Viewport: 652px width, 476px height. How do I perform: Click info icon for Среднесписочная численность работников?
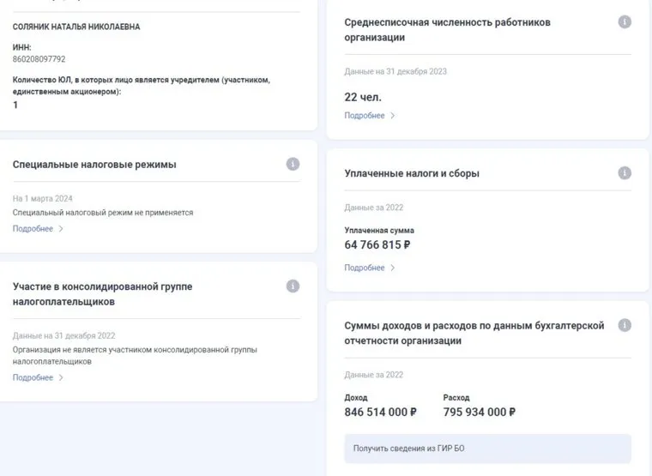click(x=625, y=22)
